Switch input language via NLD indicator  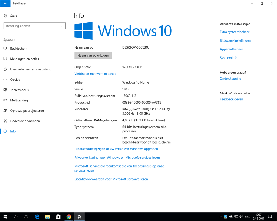248,217
